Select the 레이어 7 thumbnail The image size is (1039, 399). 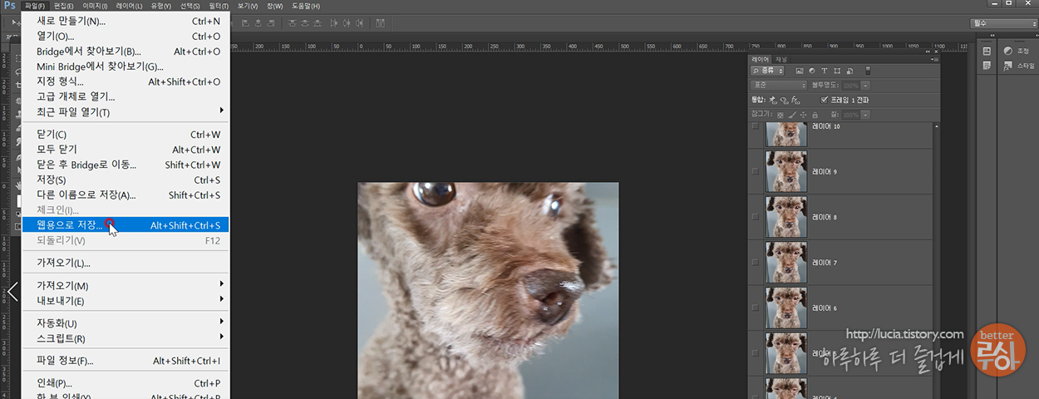click(785, 262)
